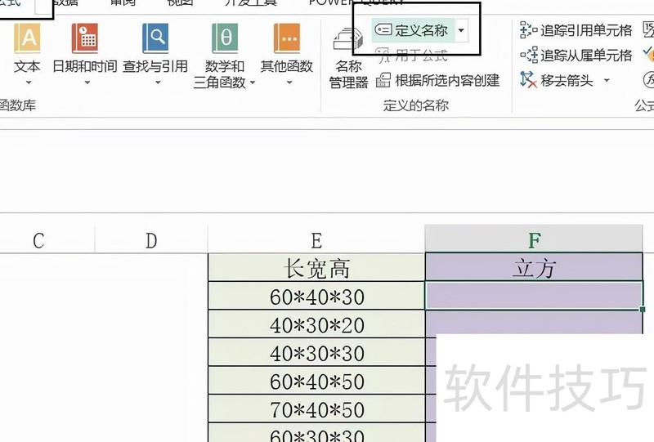Open the 其他函数 icon
Viewport: 654px width, 442px height.
(x=287, y=38)
